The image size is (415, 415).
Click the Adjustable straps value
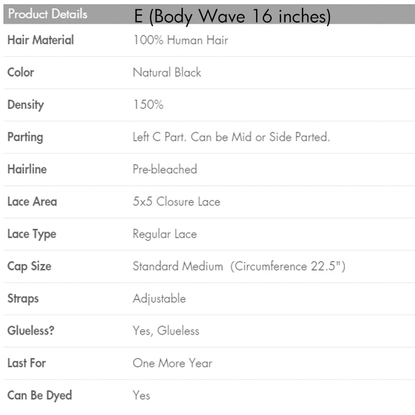point(159,299)
